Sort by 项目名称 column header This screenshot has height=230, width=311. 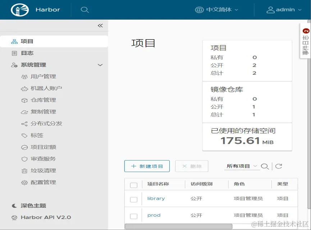[x=158, y=184]
